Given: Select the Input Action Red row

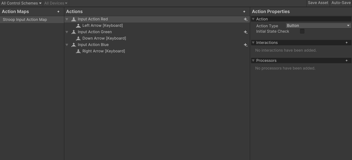Looking at the screenshot, I should pyautogui.click(x=157, y=19).
